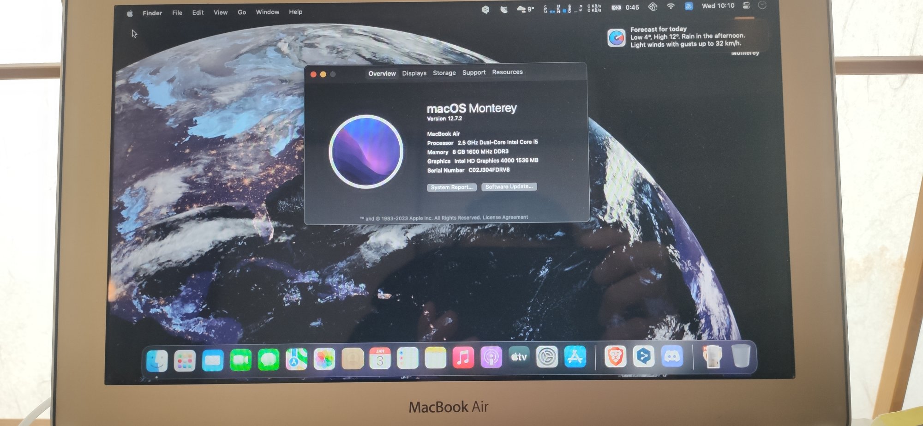Open Podcasts in the Dock
Viewport: 923px width, 426px height.
[491, 357]
